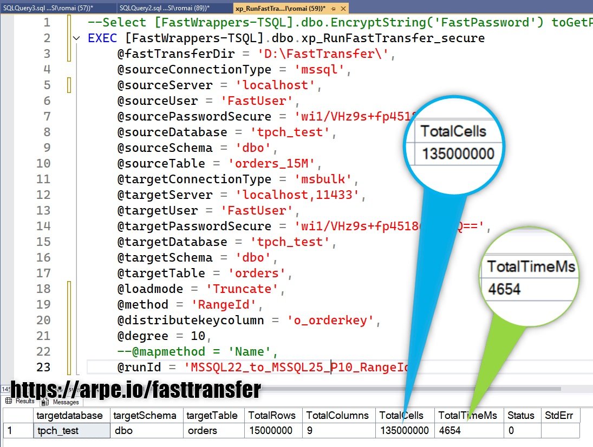Click the @targetUser parameter on line 13
Viewport: 593px width, 447px height.
coord(158,210)
